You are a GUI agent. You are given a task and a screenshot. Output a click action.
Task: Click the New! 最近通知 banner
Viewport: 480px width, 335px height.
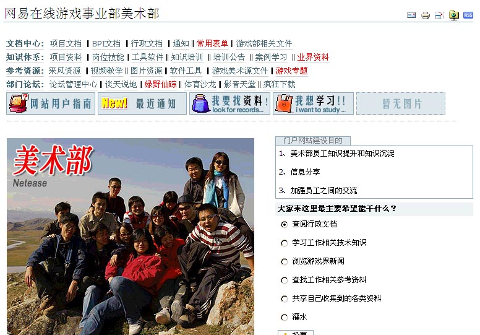(142, 103)
